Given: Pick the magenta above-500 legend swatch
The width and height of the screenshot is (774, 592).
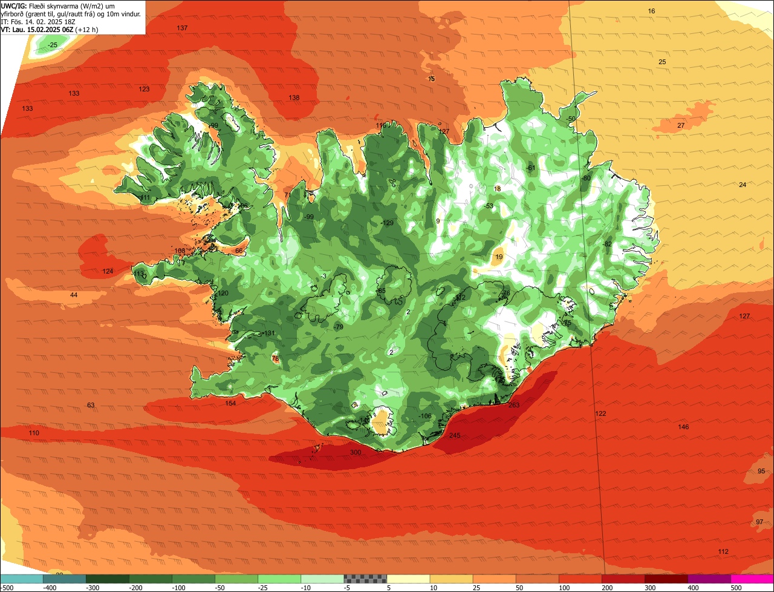Looking at the screenshot, I should 752,579.
